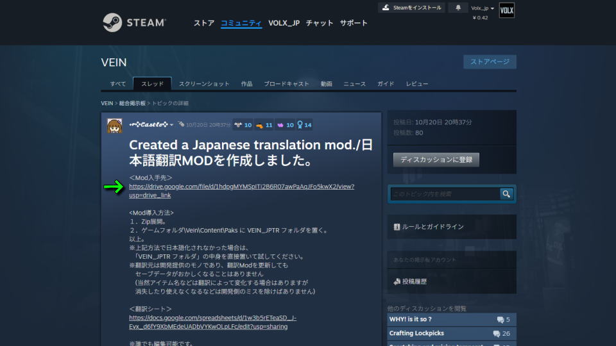This screenshot has width=616, height=346.
Task: Click the 総合掲示板 breadcrumb link
Action: 132,103
